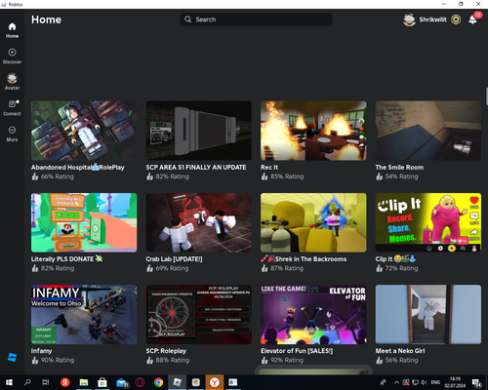Open Shrek in The Backrooms thumbnail
Screen dimensions: 488x390
point(313,222)
